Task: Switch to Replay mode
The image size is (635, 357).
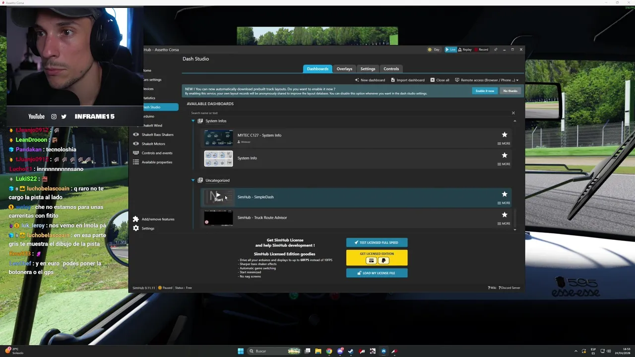Action: click(465, 50)
